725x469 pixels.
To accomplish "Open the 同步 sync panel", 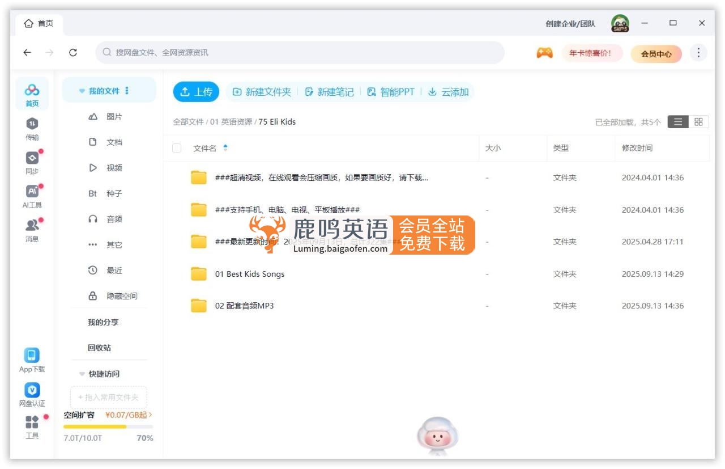I will [x=32, y=162].
